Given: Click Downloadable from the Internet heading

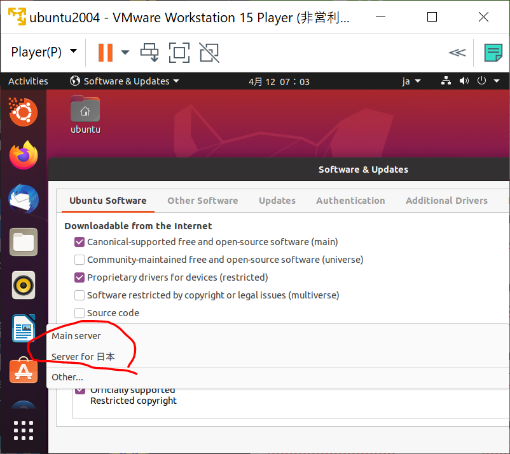Looking at the screenshot, I should point(138,226).
